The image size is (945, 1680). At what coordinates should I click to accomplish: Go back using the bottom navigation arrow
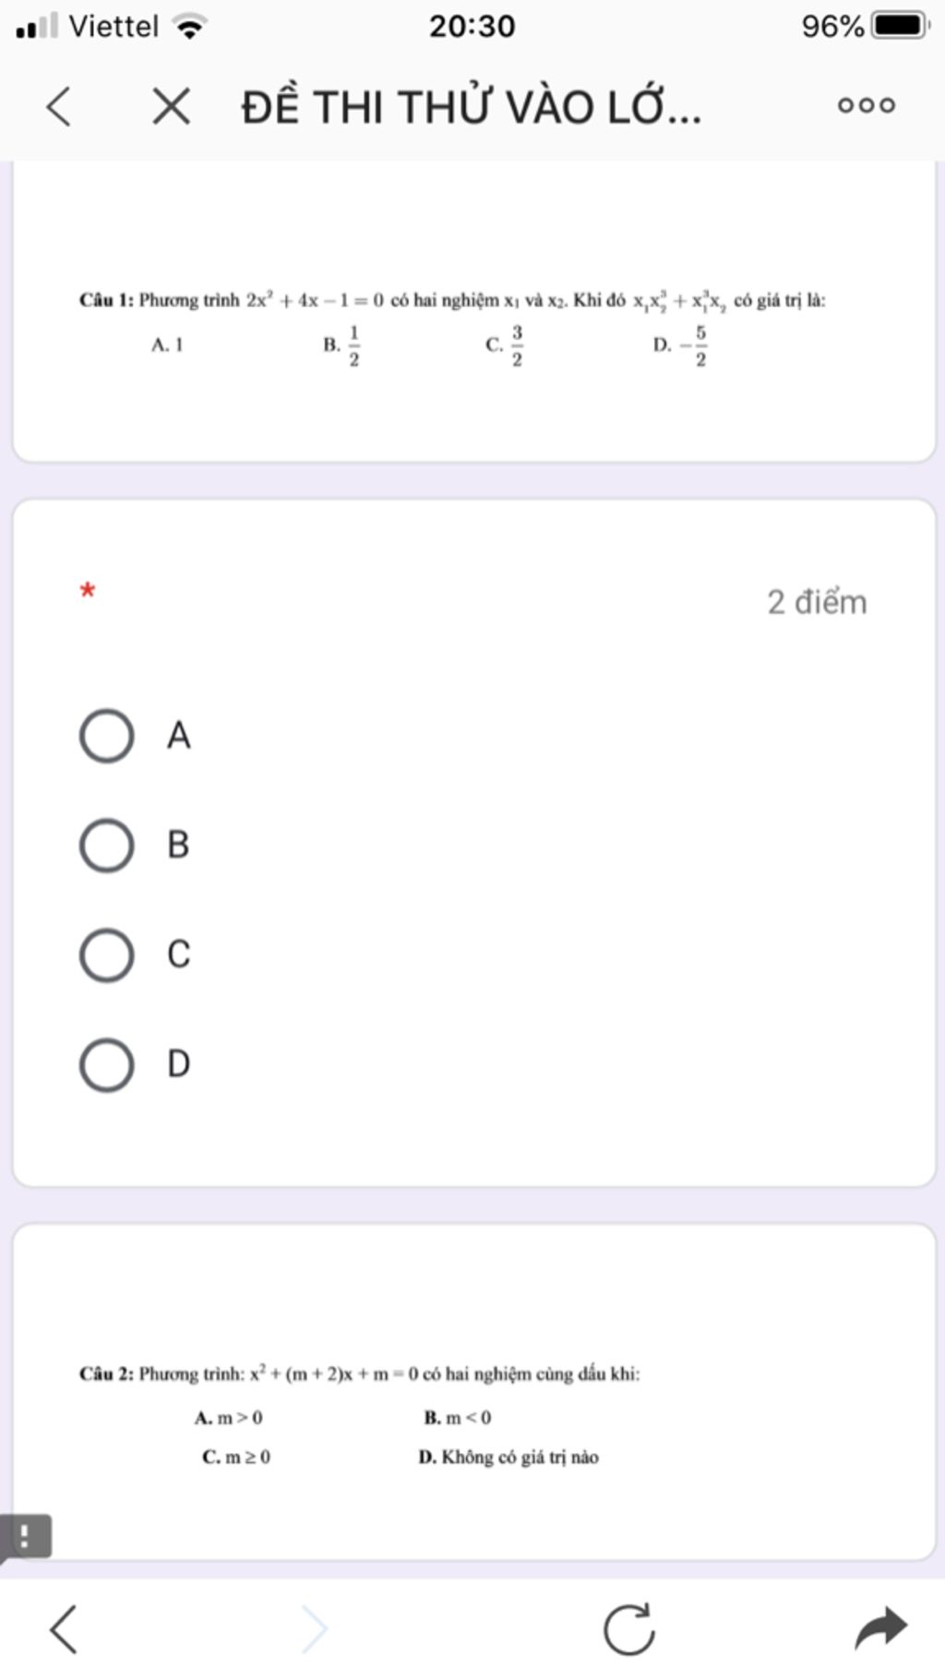(63, 1628)
